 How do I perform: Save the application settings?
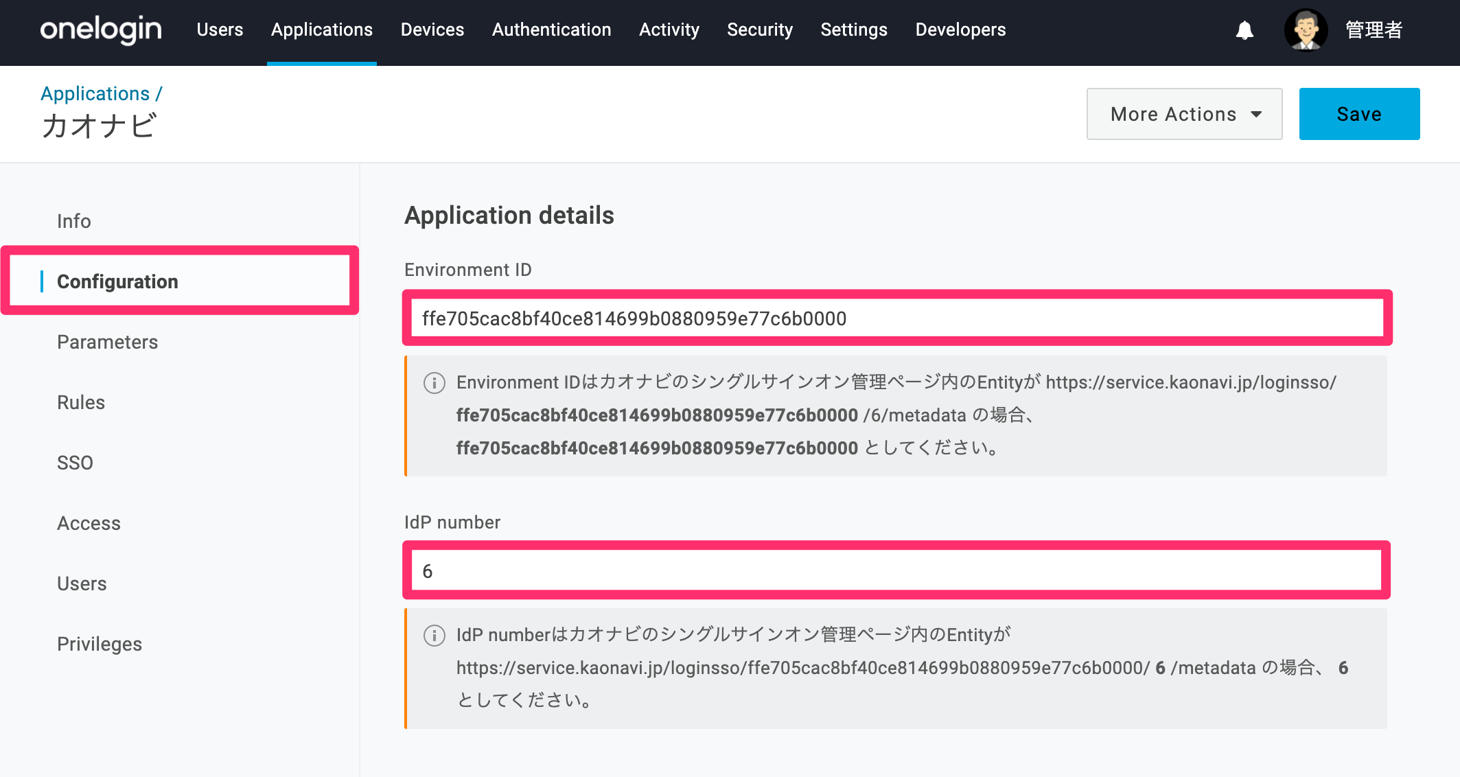tap(1359, 114)
